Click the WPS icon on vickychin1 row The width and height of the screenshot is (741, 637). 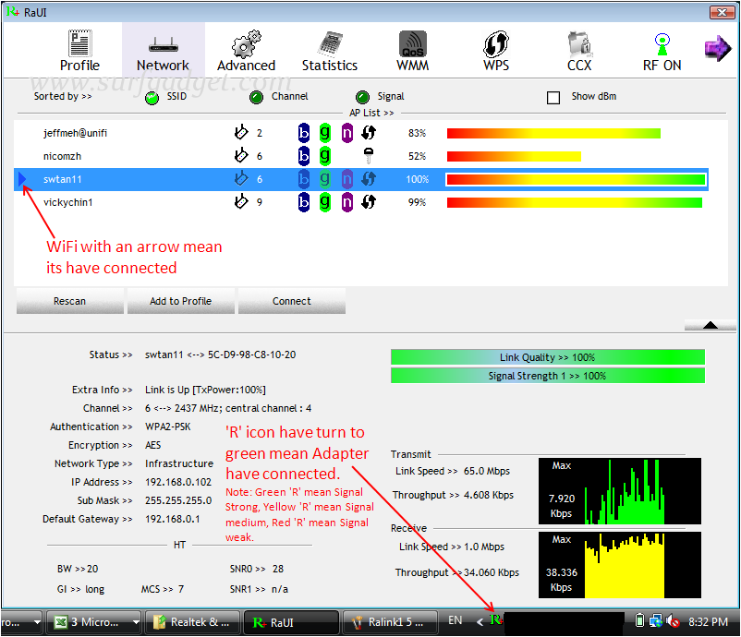coord(369,202)
